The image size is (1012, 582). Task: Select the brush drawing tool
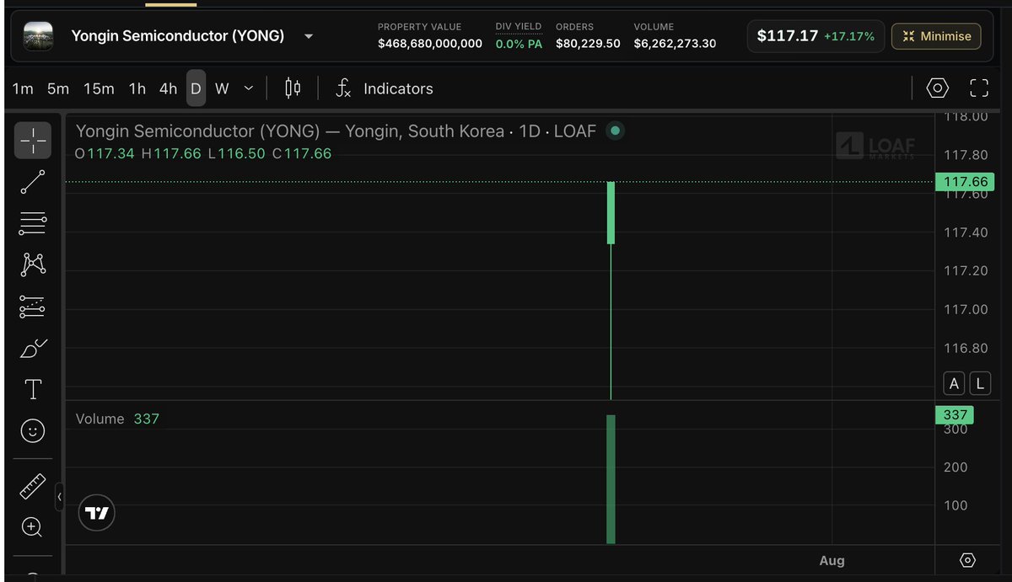pyautogui.click(x=33, y=348)
